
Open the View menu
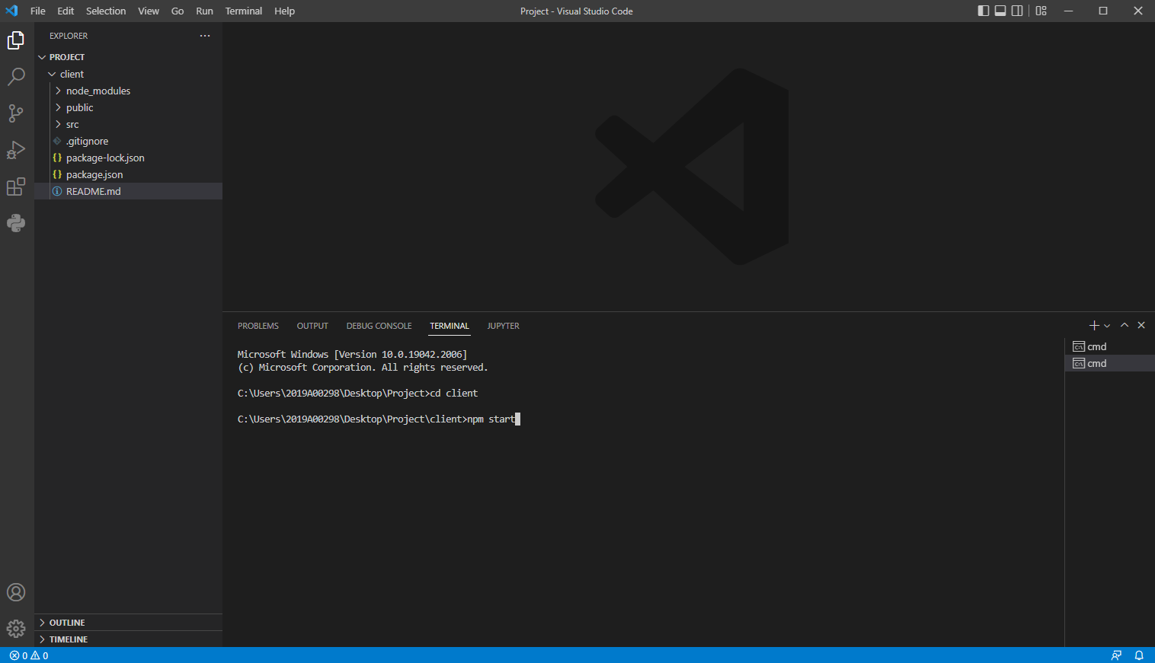click(x=149, y=11)
